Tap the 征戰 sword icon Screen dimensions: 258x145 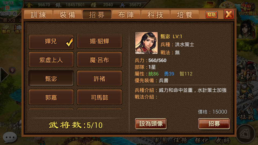tap(246, 112)
